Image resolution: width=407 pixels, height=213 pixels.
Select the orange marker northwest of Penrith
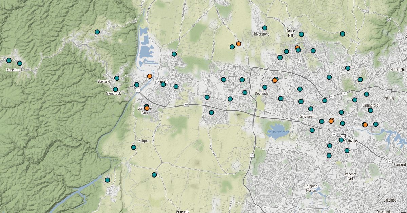150,76
